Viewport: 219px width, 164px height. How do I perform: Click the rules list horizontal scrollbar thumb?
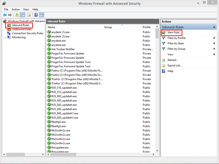tap(63, 154)
